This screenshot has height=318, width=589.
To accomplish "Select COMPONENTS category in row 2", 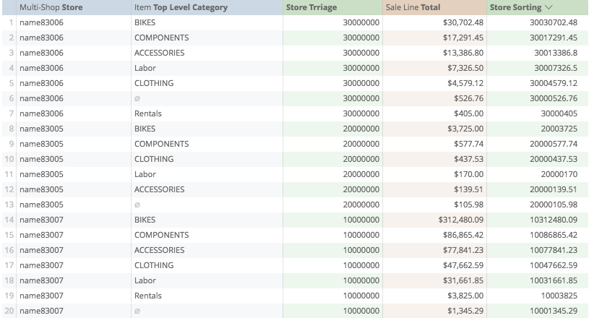I will tap(162, 38).
